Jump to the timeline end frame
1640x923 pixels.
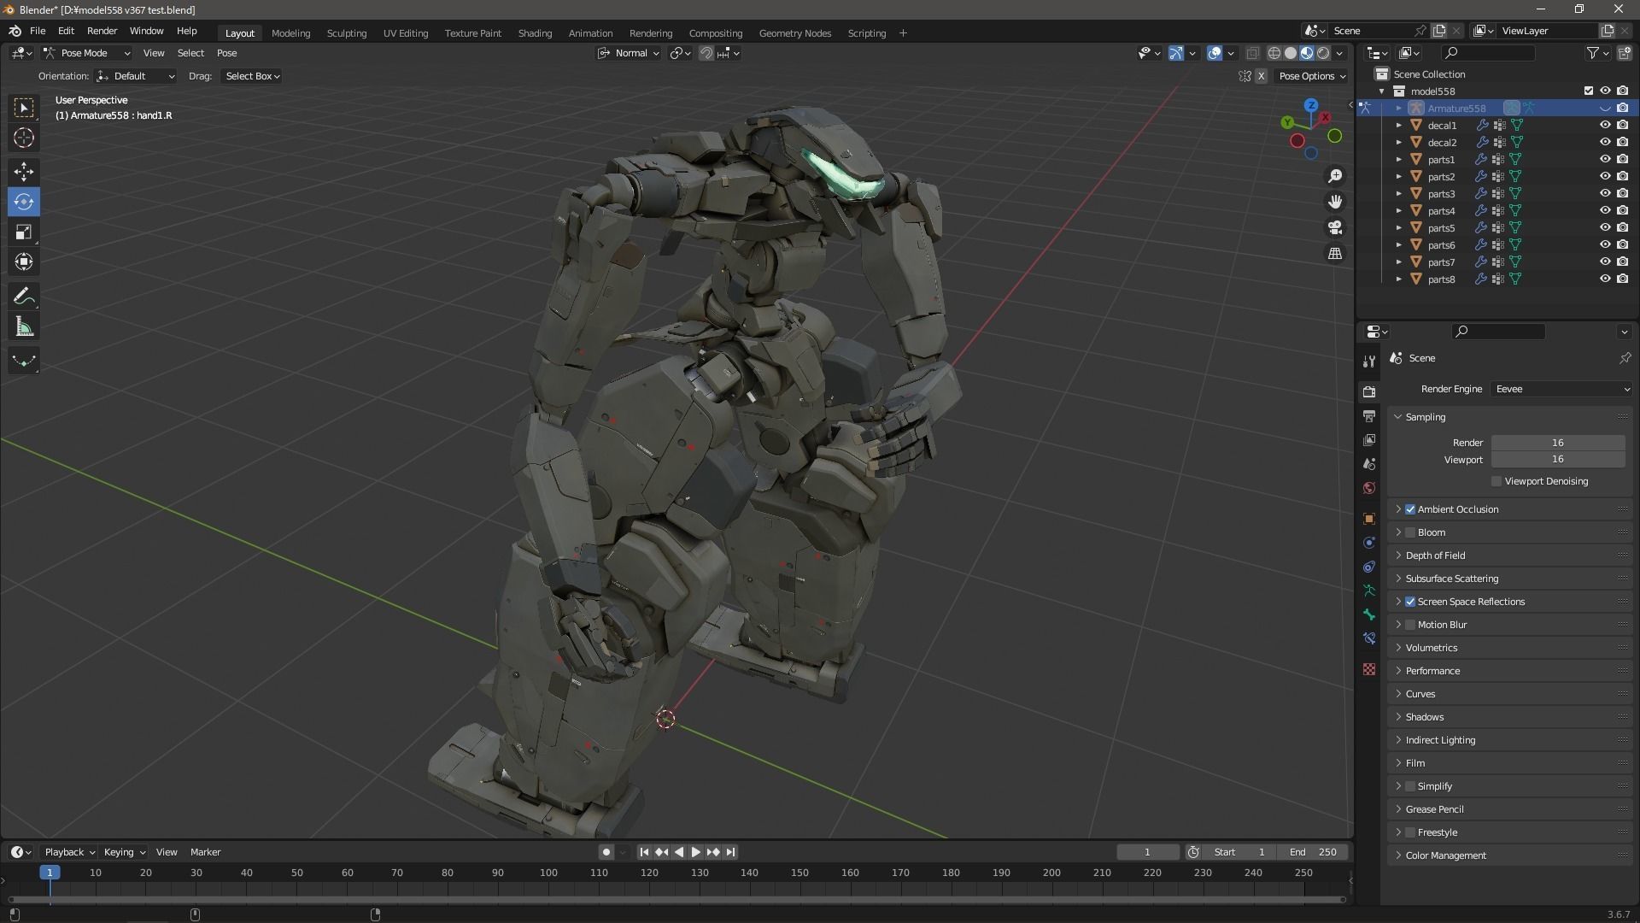click(730, 852)
